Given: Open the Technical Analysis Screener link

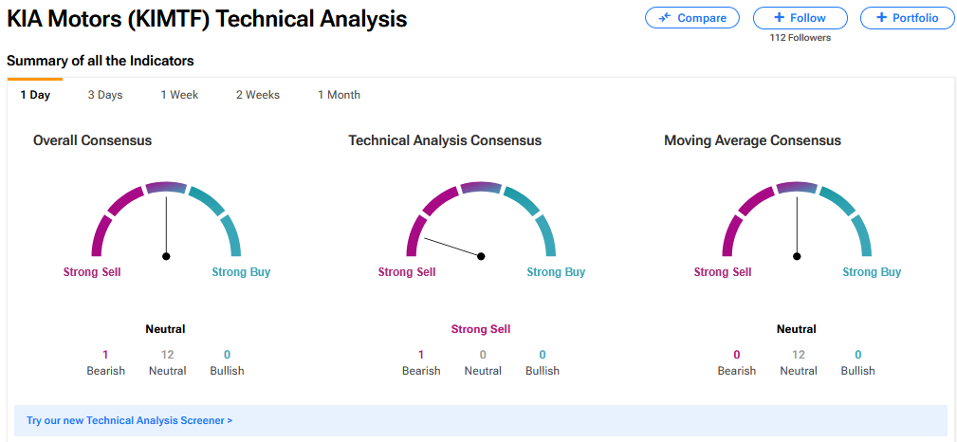Looking at the screenshot, I should tap(129, 420).
